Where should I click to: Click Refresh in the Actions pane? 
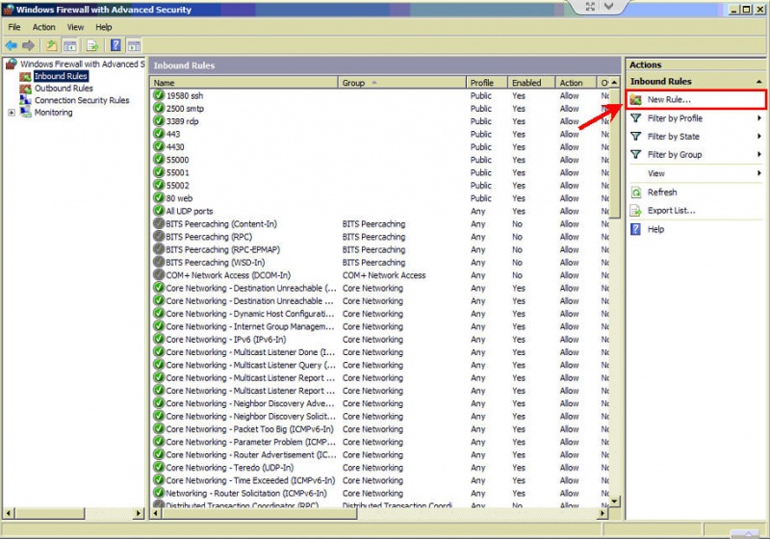point(662,192)
